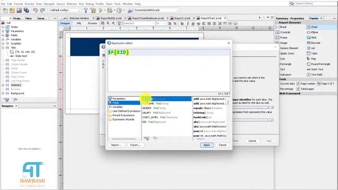Select Recent Expressions folder
The height and width of the screenshot is (190, 338).
(x=124, y=115)
